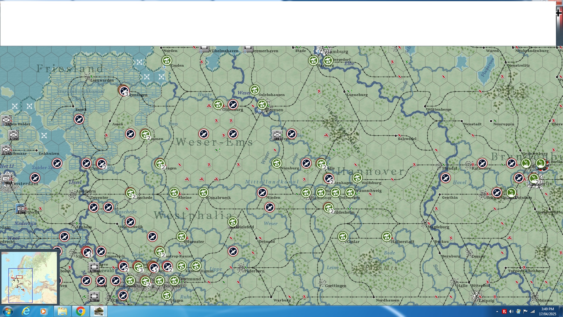The image size is (563, 317).
Task: Click the Magdeburg city label
Action: pos(438,227)
